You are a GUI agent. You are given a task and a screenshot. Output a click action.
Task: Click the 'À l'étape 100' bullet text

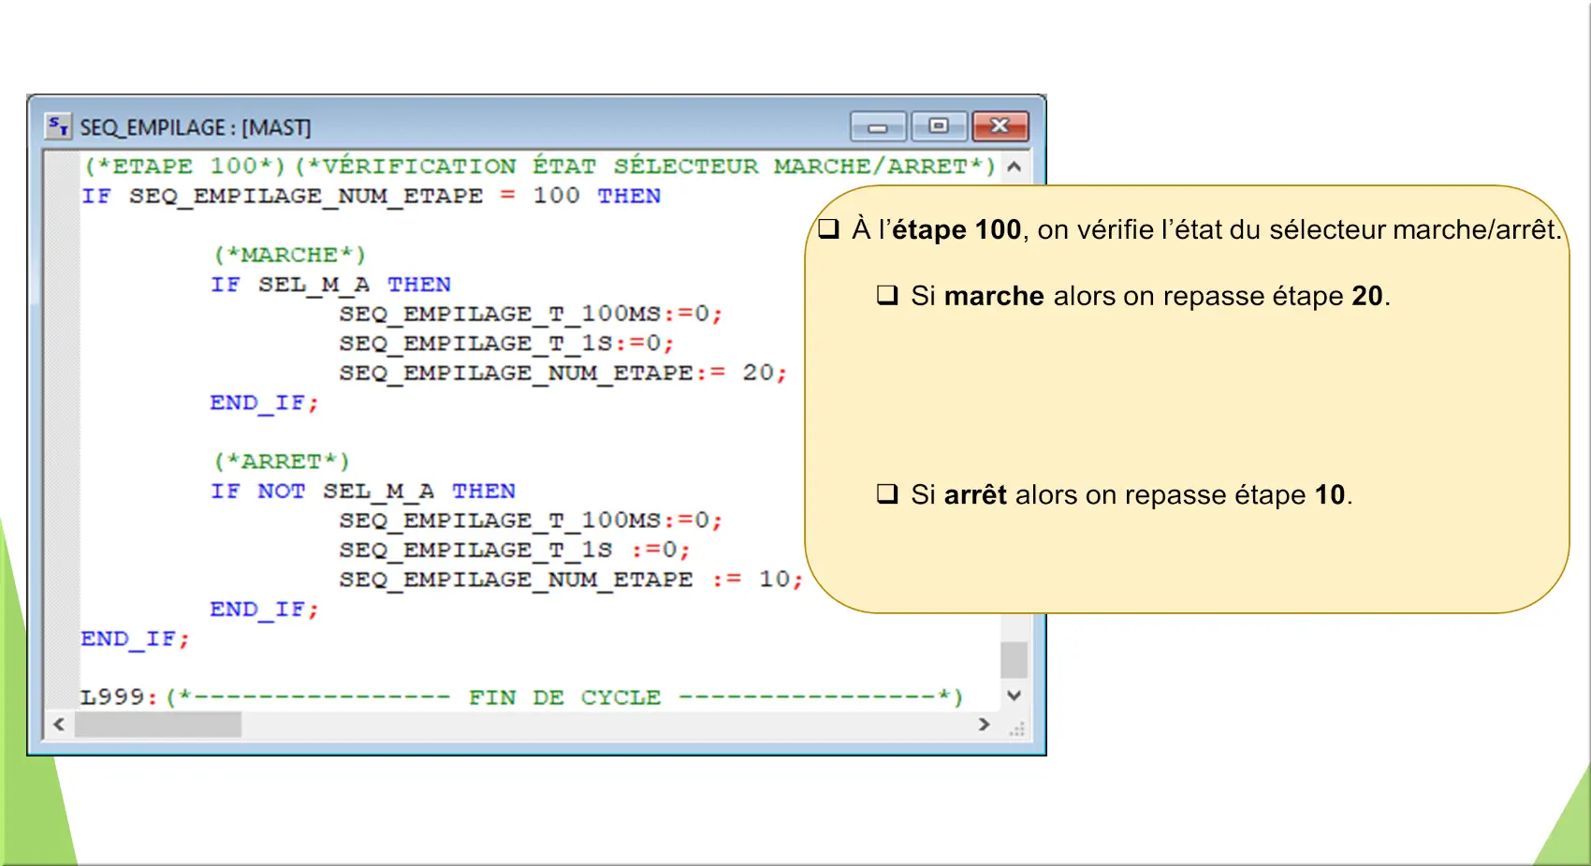pos(1207,229)
